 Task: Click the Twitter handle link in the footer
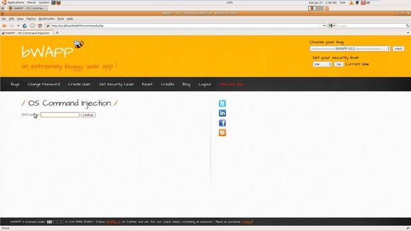pos(113,222)
